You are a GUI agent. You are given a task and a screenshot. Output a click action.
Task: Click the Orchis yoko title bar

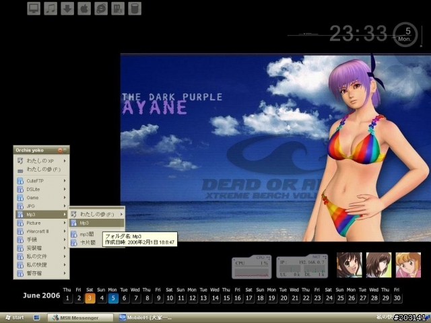pos(41,150)
